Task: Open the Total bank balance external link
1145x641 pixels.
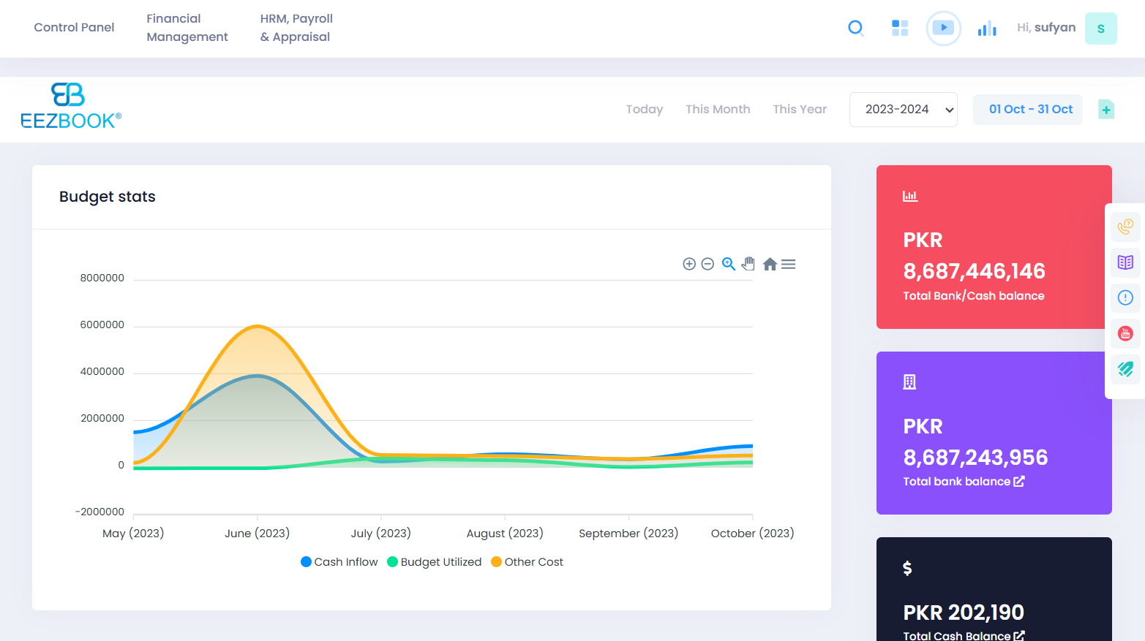Action: coord(1020,481)
